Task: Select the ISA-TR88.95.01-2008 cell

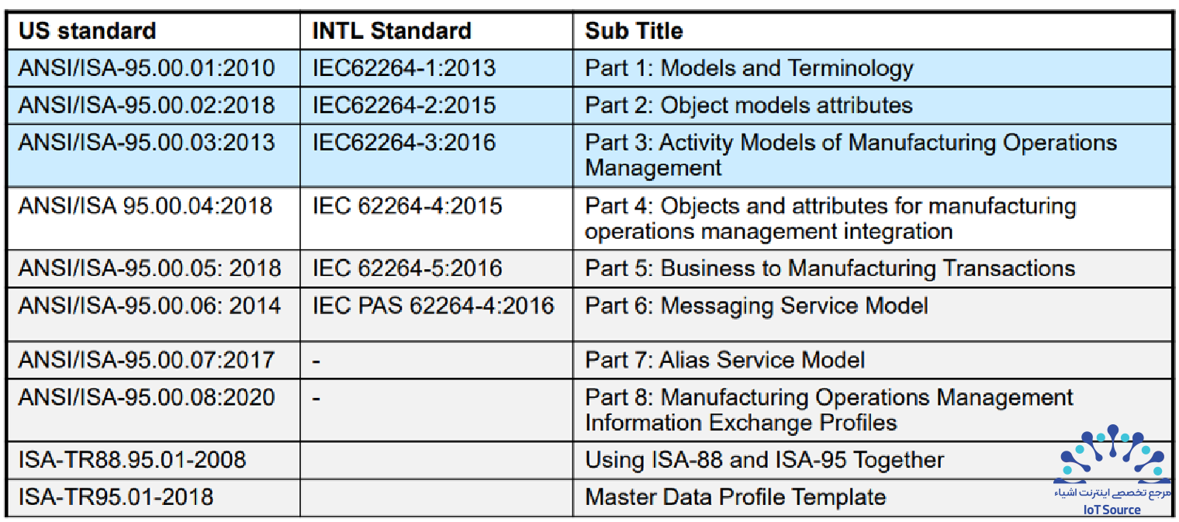Action: click(x=154, y=460)
